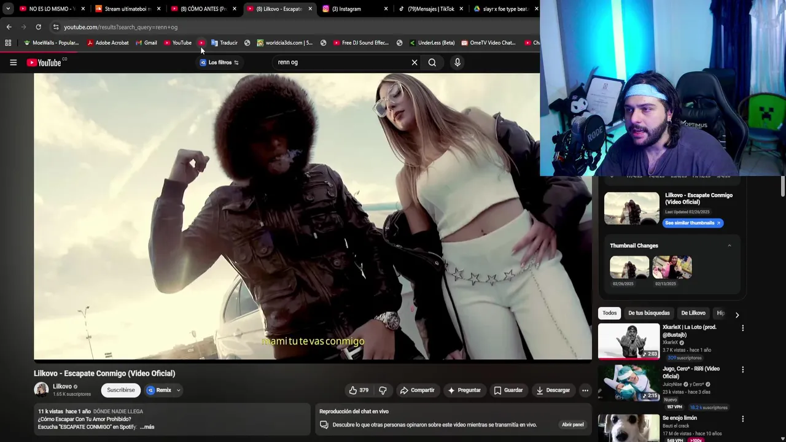The image size is (786, 442).
Task: Open Los filtros options
Action: (x=219, y=63)
